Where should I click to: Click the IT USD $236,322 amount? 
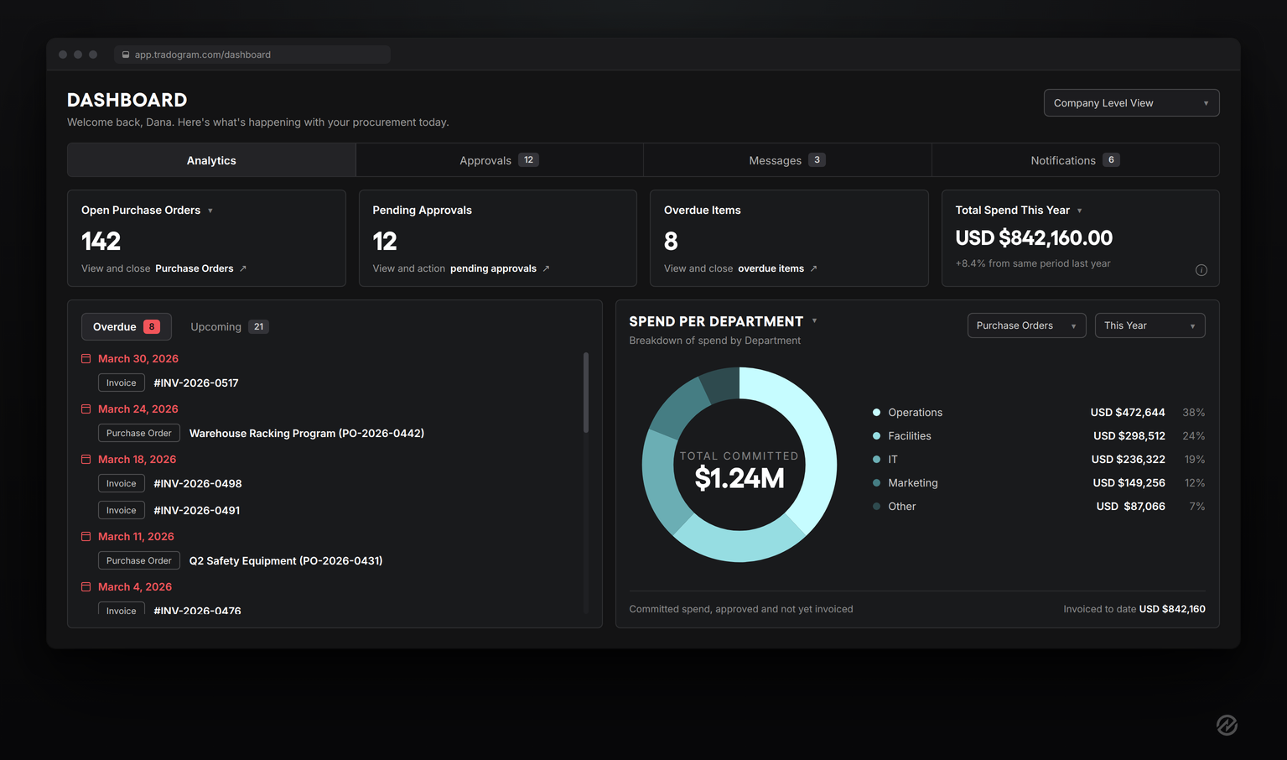(1129, 459)
